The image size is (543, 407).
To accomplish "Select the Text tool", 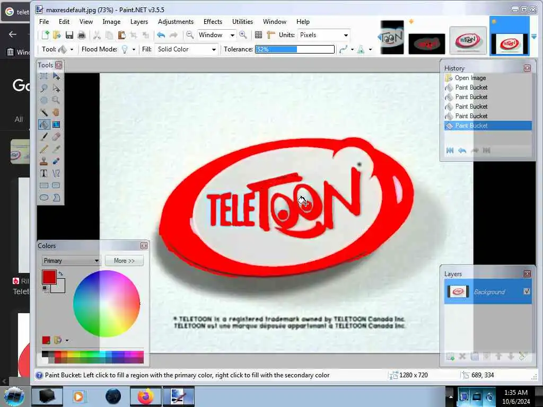I will point(44,173).
